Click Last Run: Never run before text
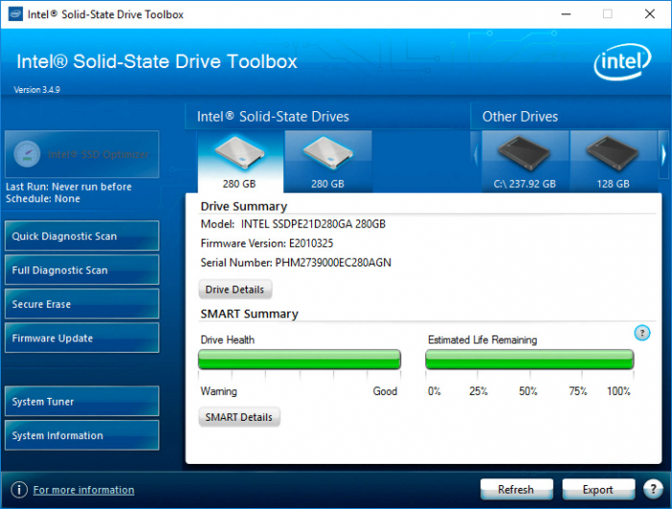672x509 pixels. (68, 187)
